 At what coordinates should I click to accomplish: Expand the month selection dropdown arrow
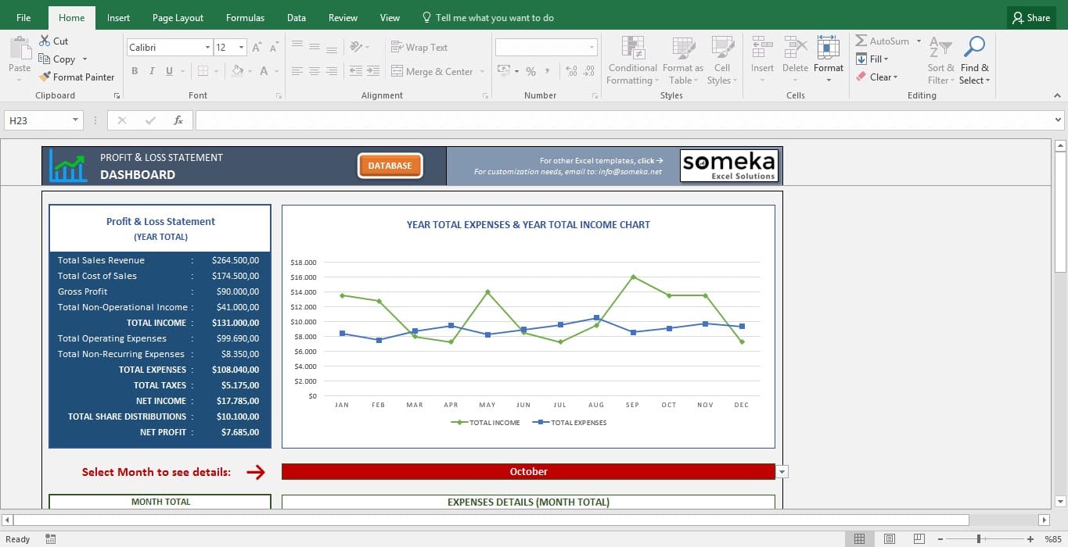(782, 472)
